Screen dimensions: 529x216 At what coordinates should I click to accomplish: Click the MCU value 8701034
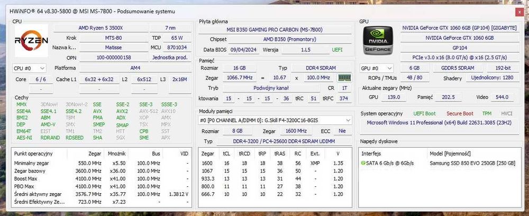(x=177, y=48)
